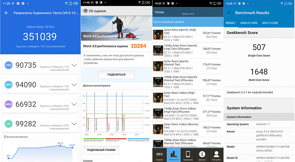Tap the PCMark snowflake logo icon
Viewport: 295px width, 162px height.
86,11
